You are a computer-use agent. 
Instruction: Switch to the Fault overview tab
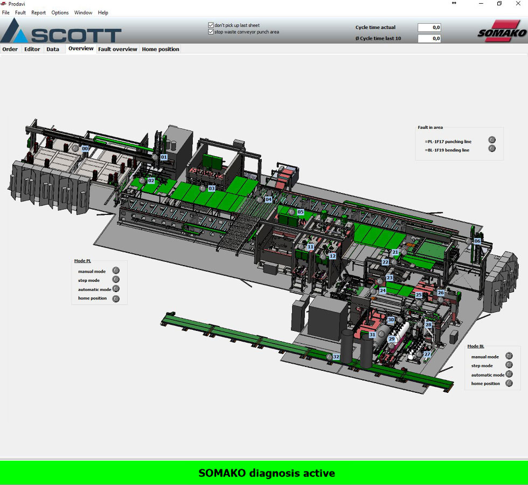[117, 49]
